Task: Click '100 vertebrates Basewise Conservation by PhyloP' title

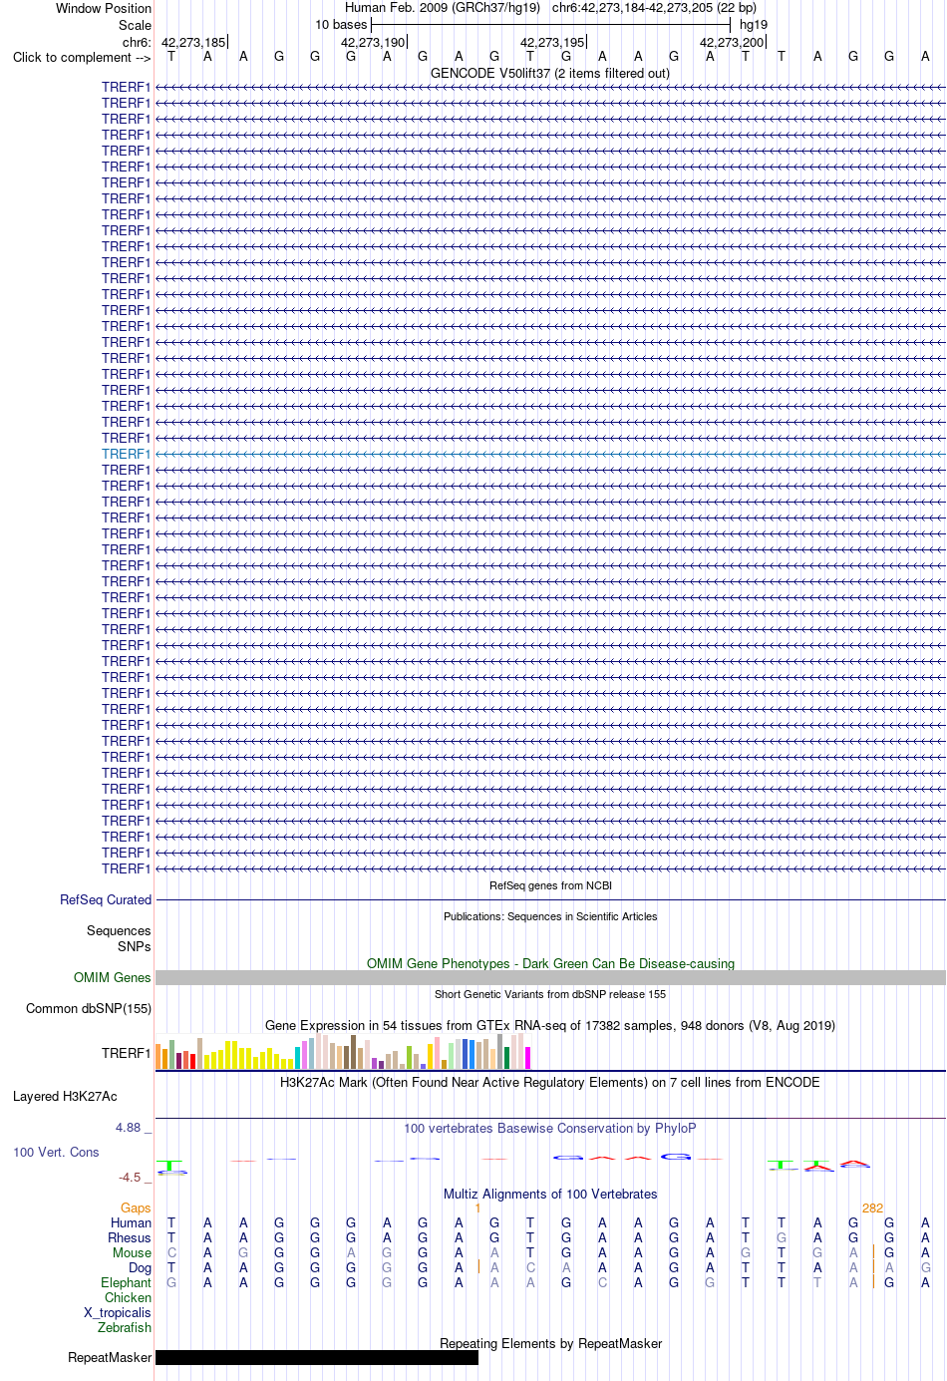Action: point(550,1128)
